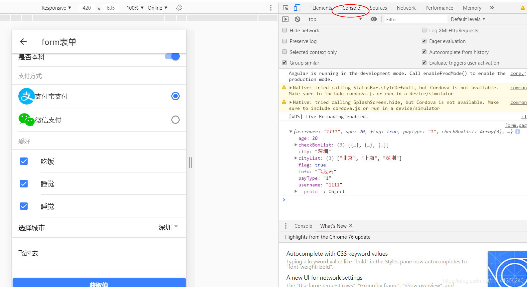
Task: Clear the console with the ban icon
Action: 297,19
